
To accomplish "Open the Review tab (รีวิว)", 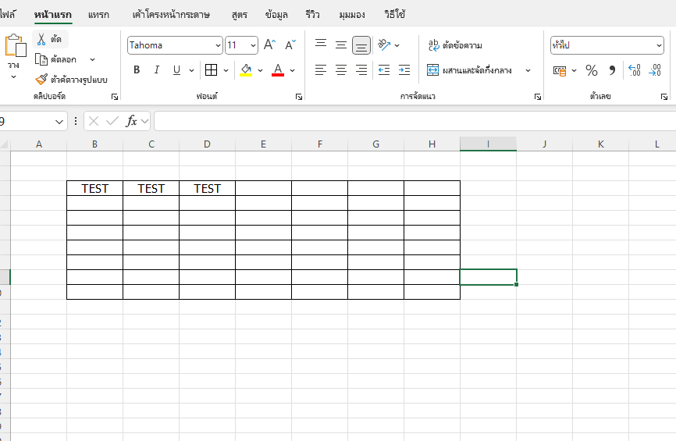I will pos(312,15).
